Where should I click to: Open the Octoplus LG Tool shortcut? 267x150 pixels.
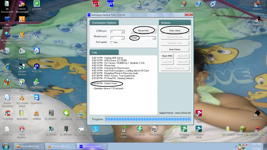click(199, 117)
